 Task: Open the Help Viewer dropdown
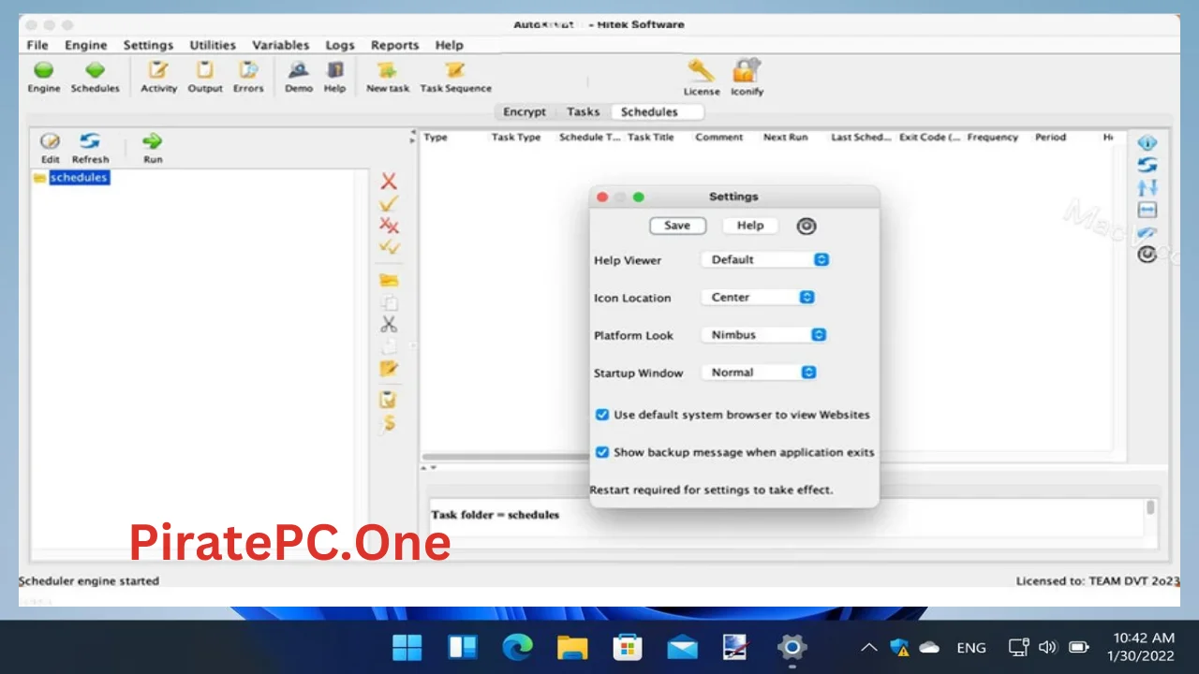click(x=765, y=259)
